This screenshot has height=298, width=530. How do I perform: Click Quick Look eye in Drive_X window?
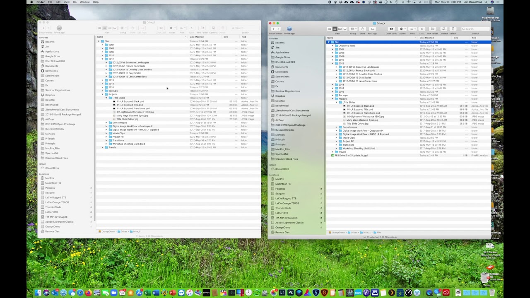391,29
